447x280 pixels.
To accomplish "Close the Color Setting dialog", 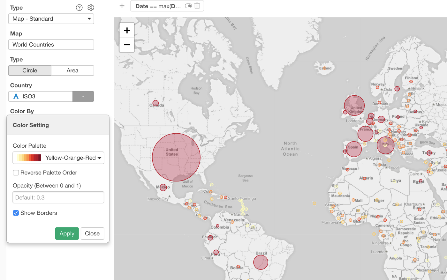I will click(x=92, y=233).
